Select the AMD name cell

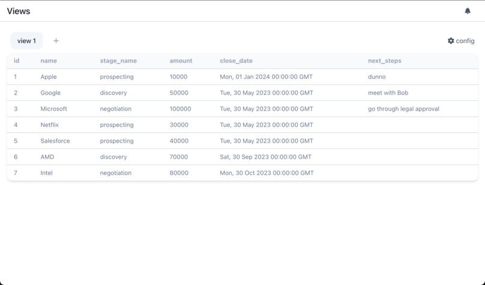tap(48, 157)
